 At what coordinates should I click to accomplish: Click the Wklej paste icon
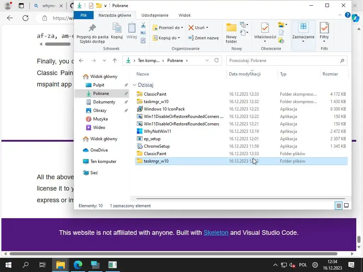pyautogui.click(x=132, y=31)
